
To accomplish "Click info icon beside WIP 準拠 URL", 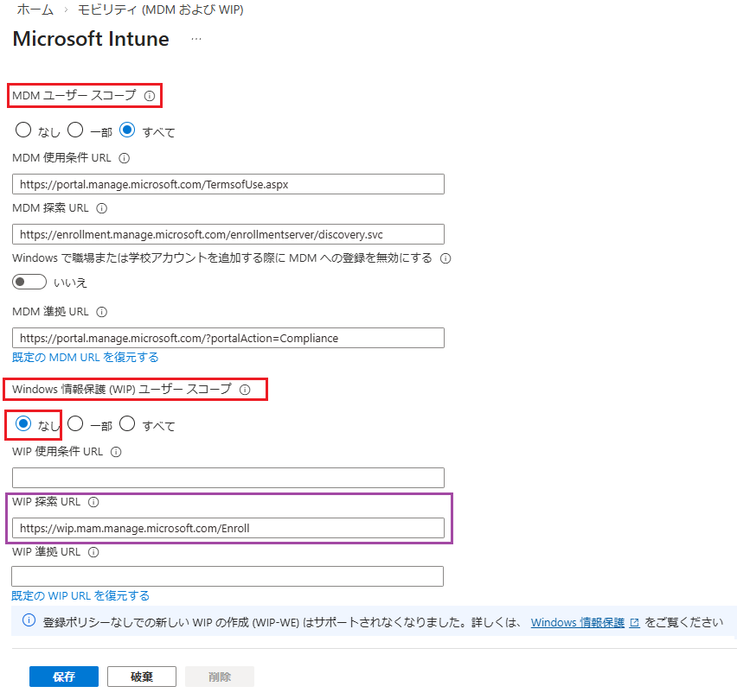I will (93, 552).
